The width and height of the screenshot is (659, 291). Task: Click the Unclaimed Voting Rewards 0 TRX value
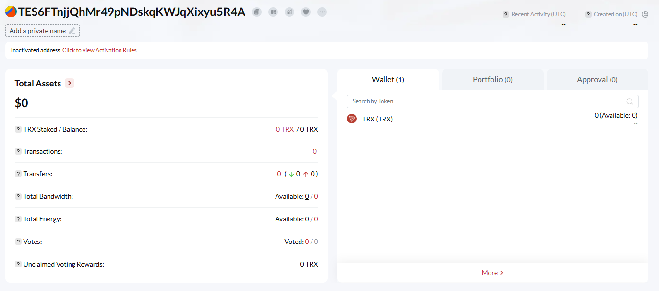click(x=309, y=264)
